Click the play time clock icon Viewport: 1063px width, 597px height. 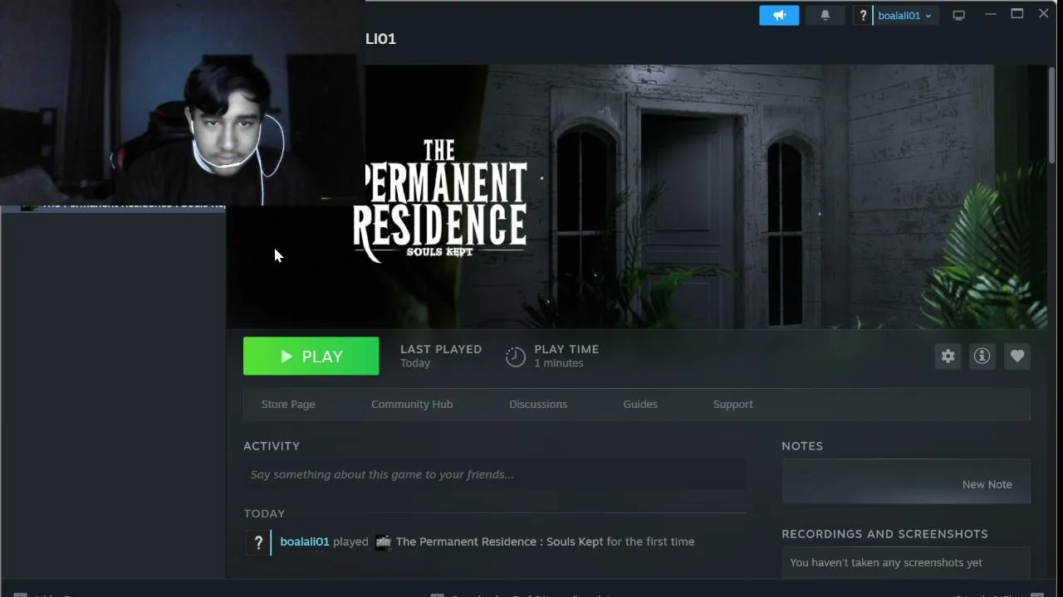[515, 357]
